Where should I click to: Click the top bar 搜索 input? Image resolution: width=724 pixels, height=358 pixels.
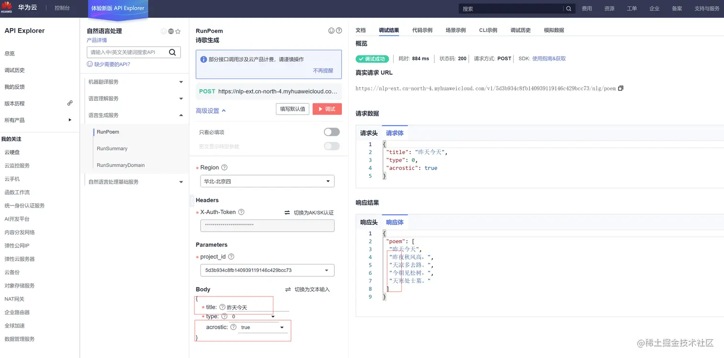[x=511, y=9]
